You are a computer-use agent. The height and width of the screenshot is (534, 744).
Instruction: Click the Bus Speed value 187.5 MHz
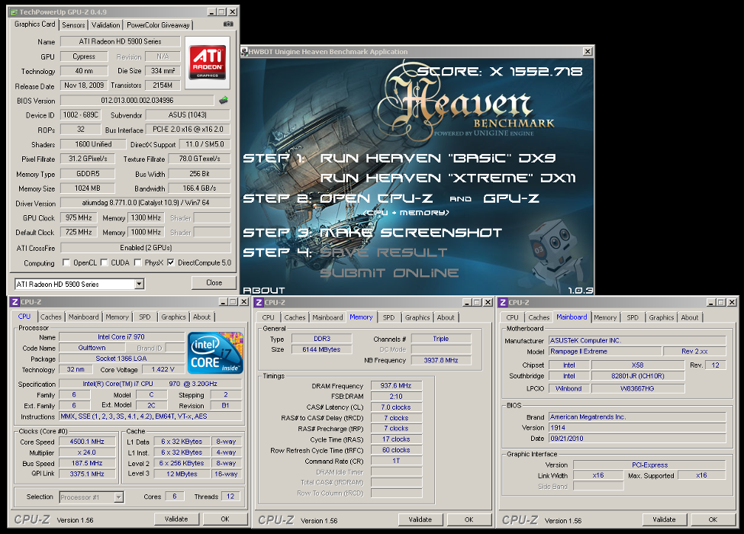point(87,463)
